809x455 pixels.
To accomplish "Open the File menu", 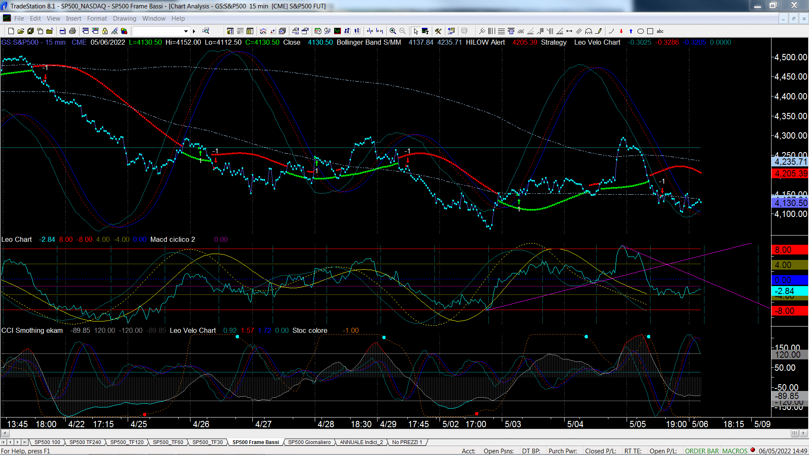I will (x=19, y=18).
